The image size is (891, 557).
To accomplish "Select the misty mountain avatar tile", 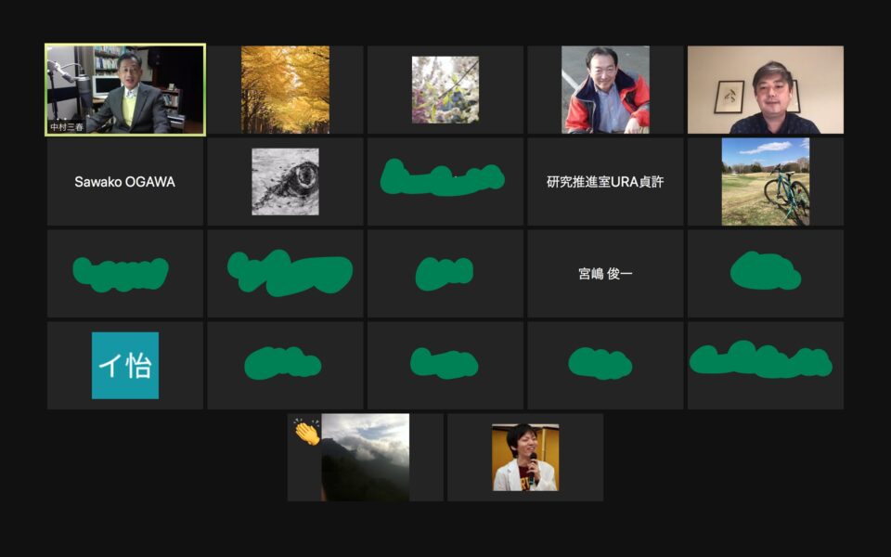I will [x=366, y=457].
